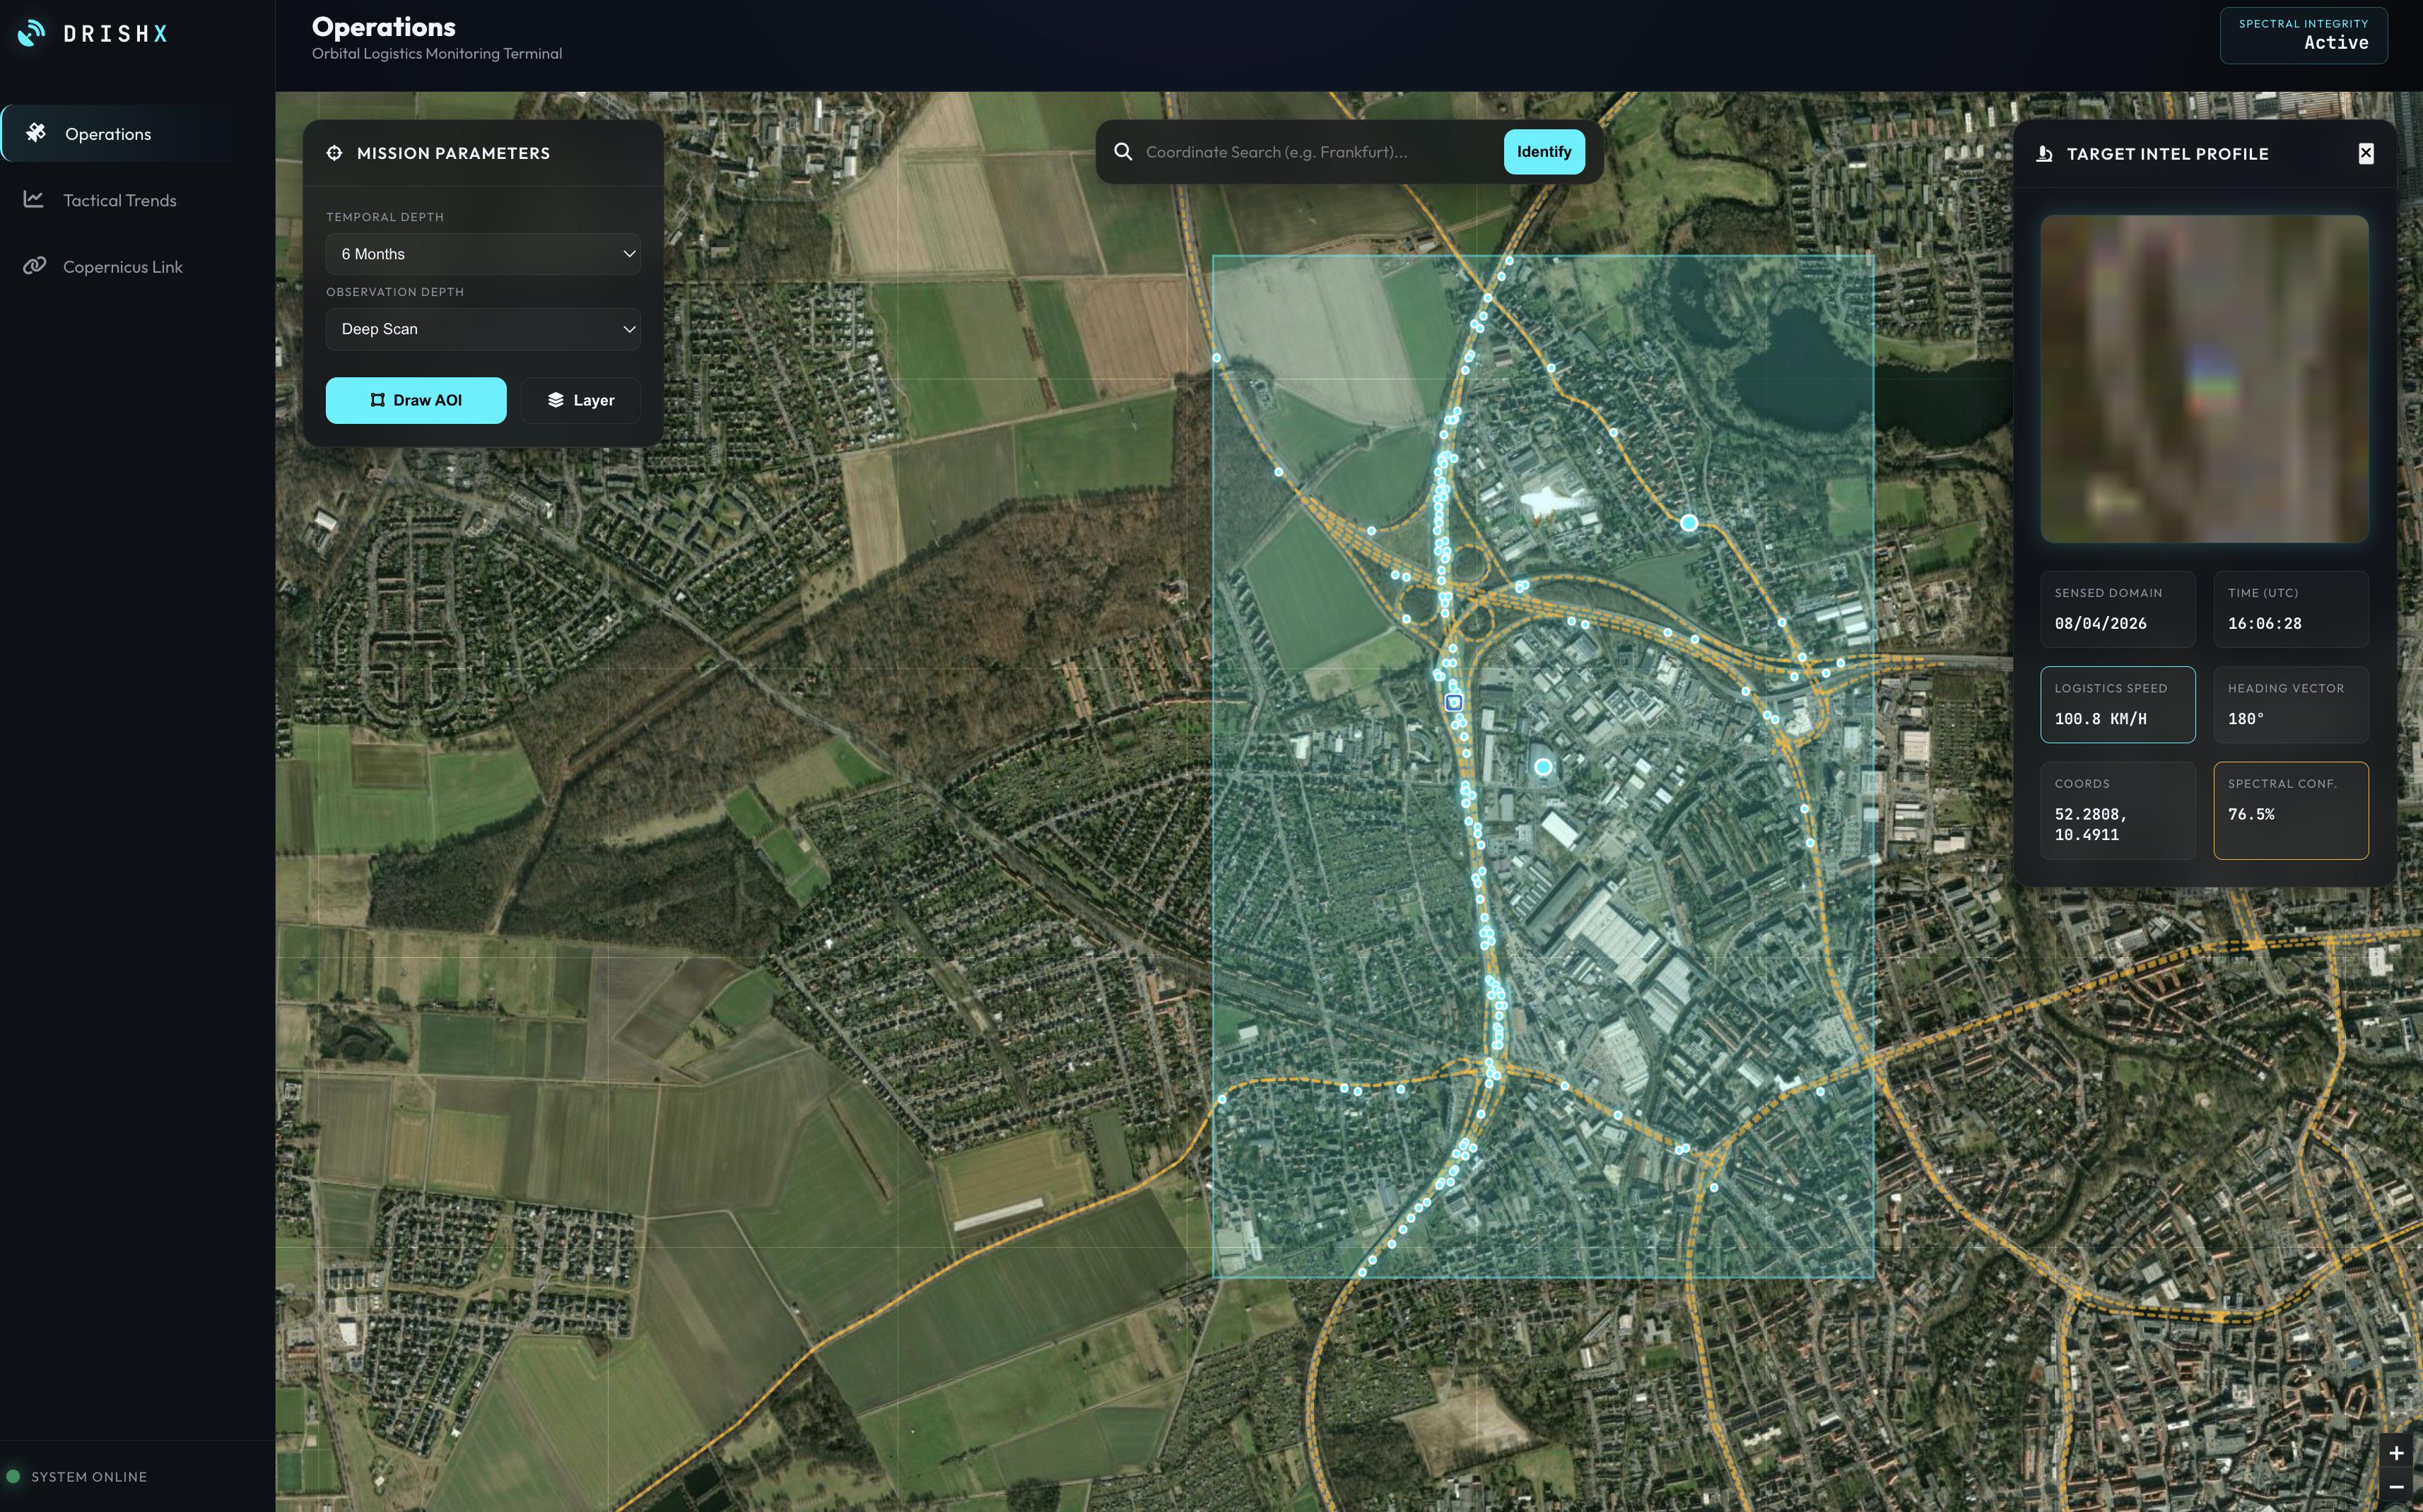Click the Target Intel Profile header icon

pyautogui.click(x=2045, y=154)
